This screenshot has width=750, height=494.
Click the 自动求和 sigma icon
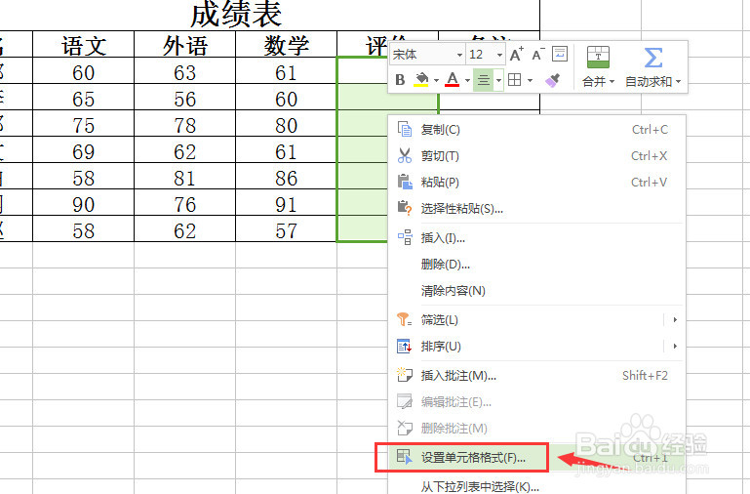click(652, 58)
